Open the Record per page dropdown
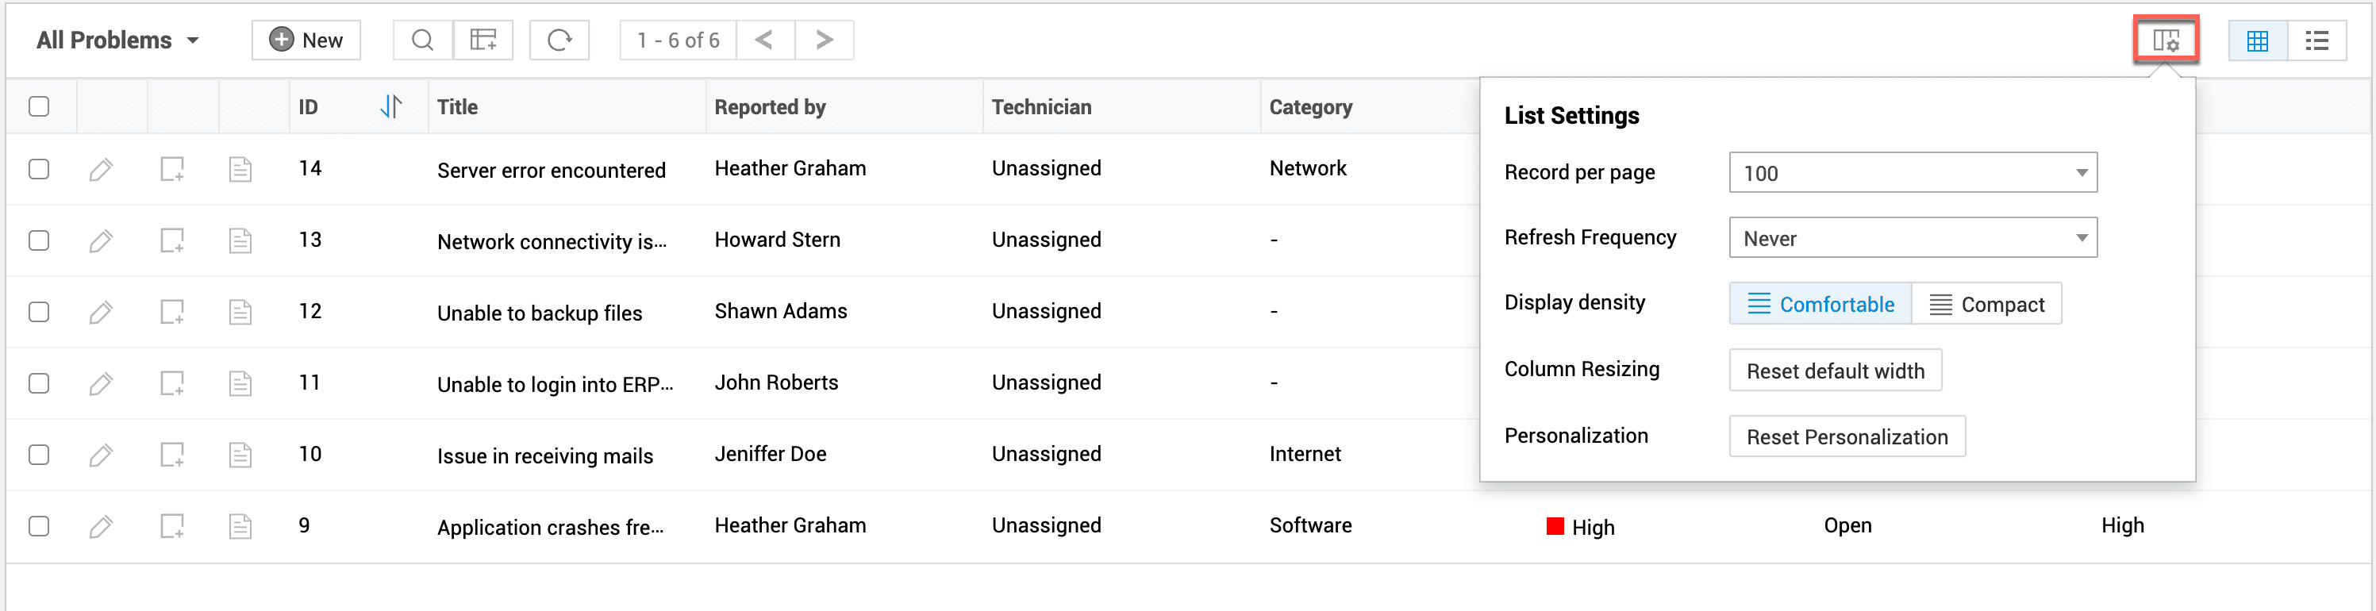The image size is (2376, 611). click(x=1912, y=174)
